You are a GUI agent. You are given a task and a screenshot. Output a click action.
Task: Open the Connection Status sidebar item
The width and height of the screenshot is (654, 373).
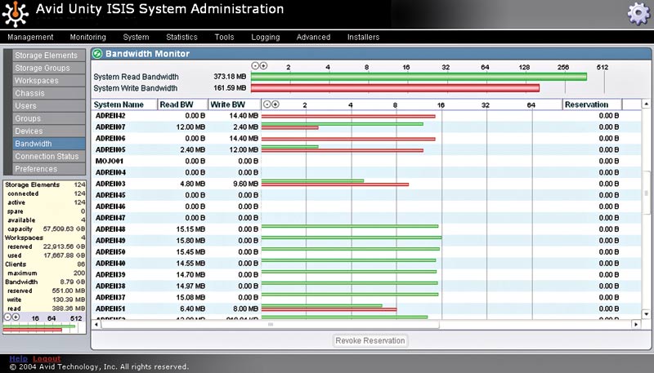coord(49,156)
